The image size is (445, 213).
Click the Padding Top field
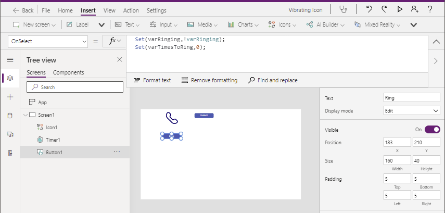click(x=397, y=179)
